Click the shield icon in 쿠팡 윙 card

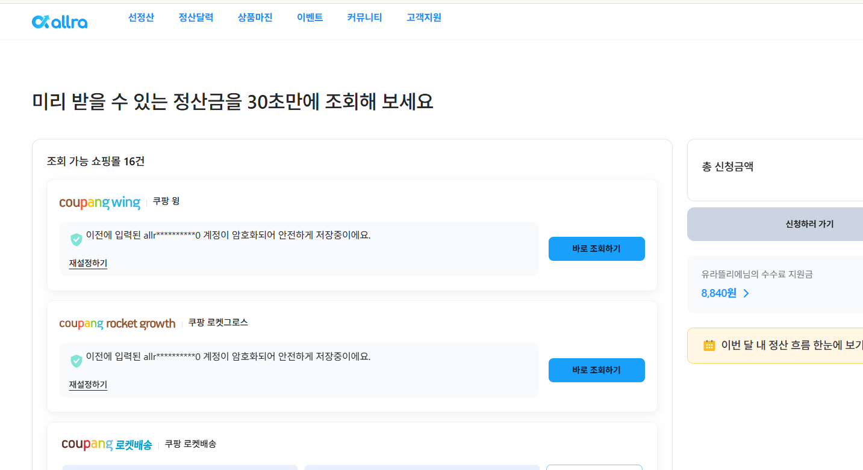coord(76,240)
